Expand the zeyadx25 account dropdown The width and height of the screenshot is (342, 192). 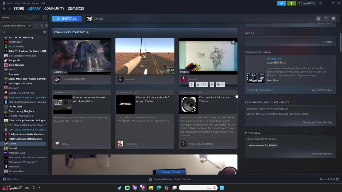pyautogui.click(x=309, y=3)
